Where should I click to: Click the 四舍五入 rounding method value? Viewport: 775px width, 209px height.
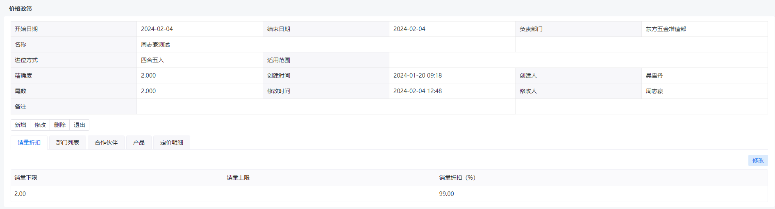[x=152, y=60]
